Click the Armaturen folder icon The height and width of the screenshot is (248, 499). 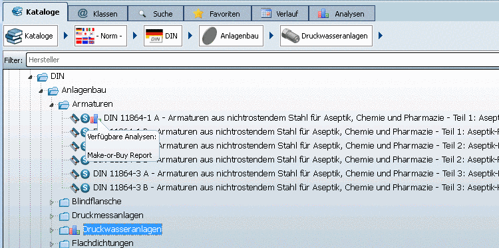64,105
